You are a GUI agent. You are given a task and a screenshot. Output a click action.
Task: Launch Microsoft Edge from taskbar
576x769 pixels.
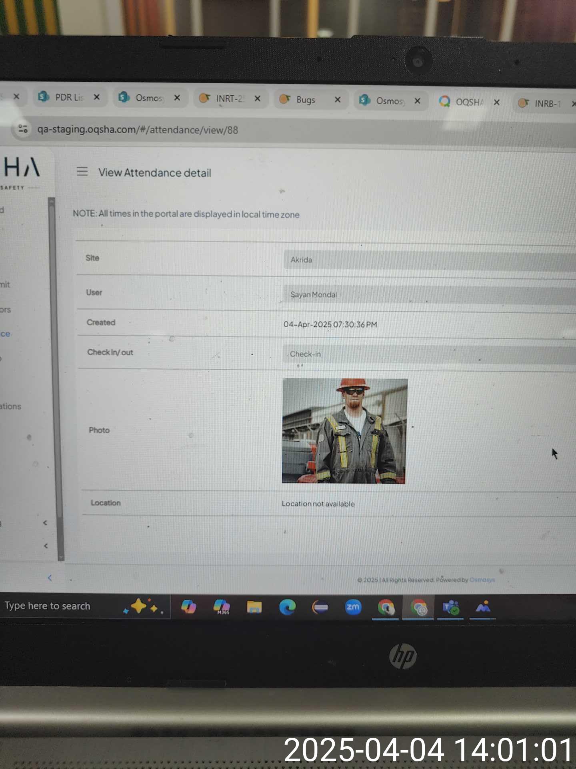pos(287,607)
